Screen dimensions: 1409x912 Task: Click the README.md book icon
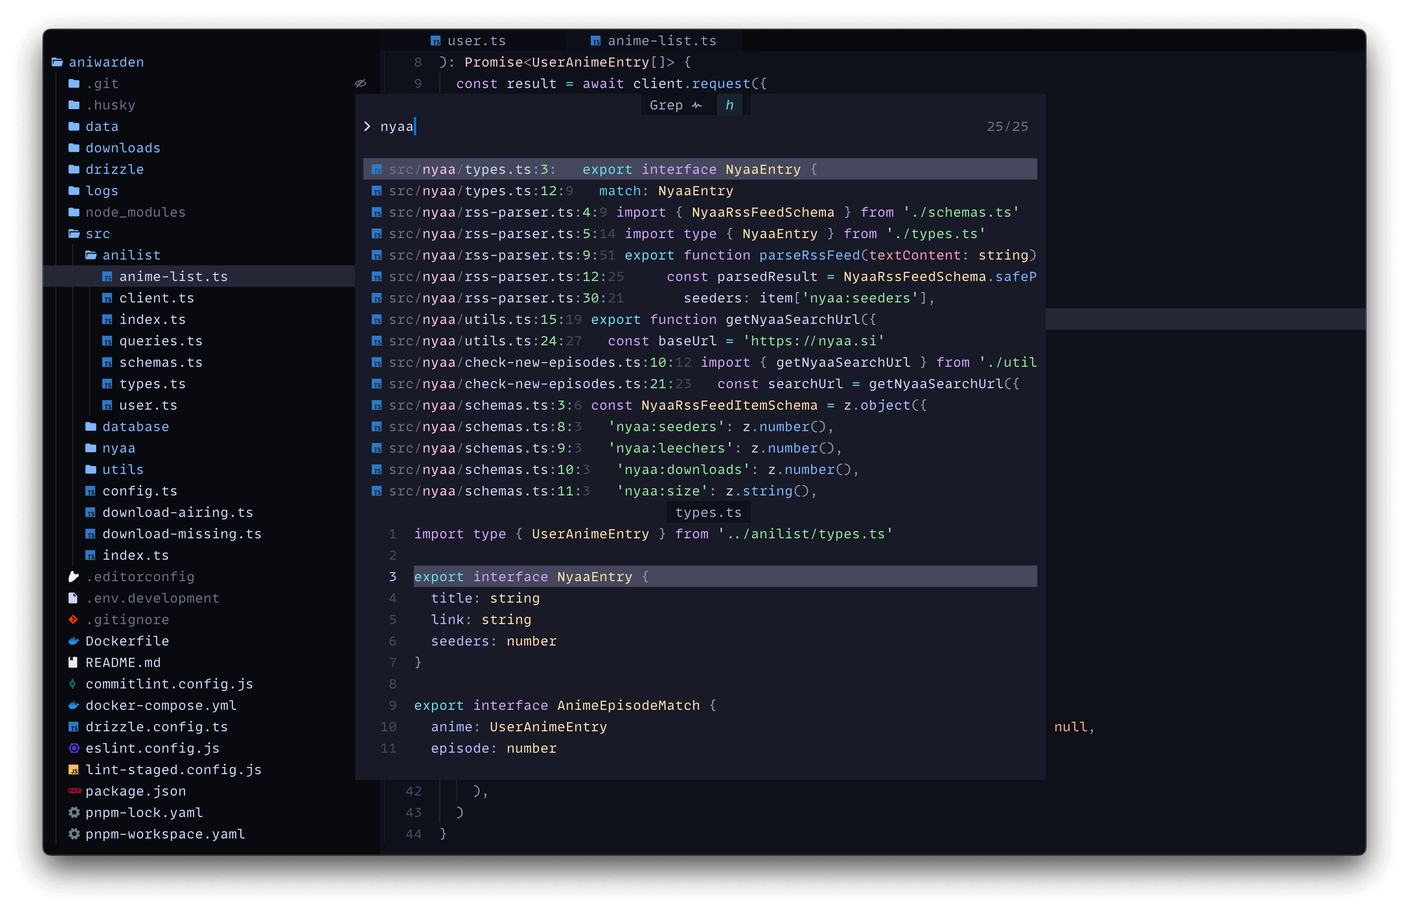point(74,662)
